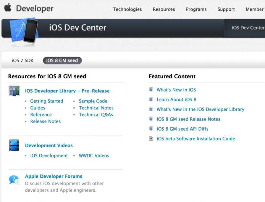Open the Technologies menu
This screenshot has height=202, width=265.
pos(127,9)
